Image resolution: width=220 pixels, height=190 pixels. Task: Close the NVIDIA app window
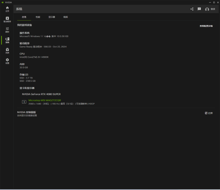click(218, 2)
